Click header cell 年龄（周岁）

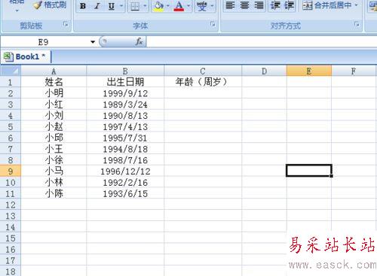(203, 82)
